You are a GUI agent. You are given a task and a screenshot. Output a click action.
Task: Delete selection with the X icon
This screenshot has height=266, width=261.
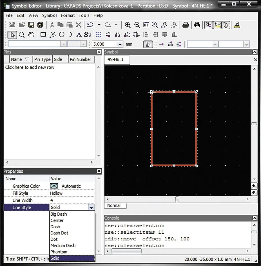click(x=78, y=25)
